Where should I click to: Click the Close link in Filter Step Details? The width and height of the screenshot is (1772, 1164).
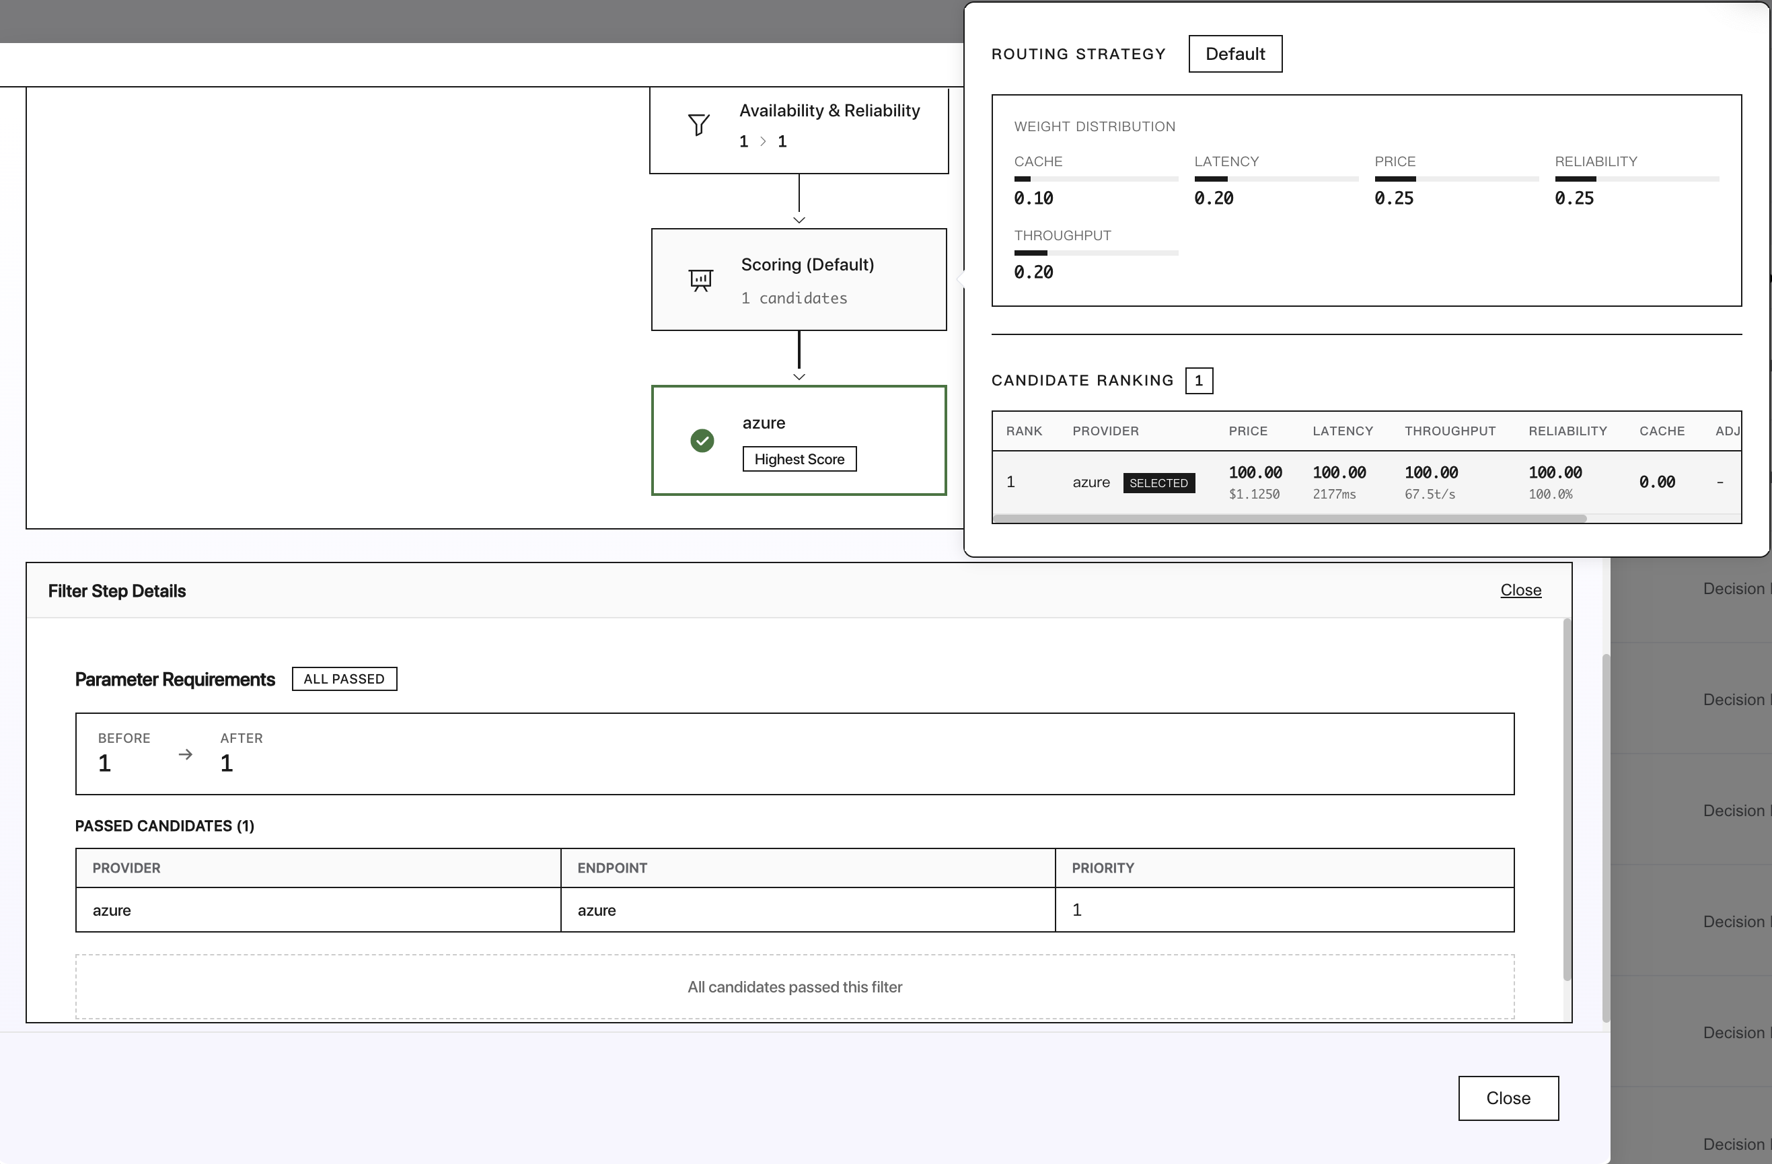tap(1520, 591)
